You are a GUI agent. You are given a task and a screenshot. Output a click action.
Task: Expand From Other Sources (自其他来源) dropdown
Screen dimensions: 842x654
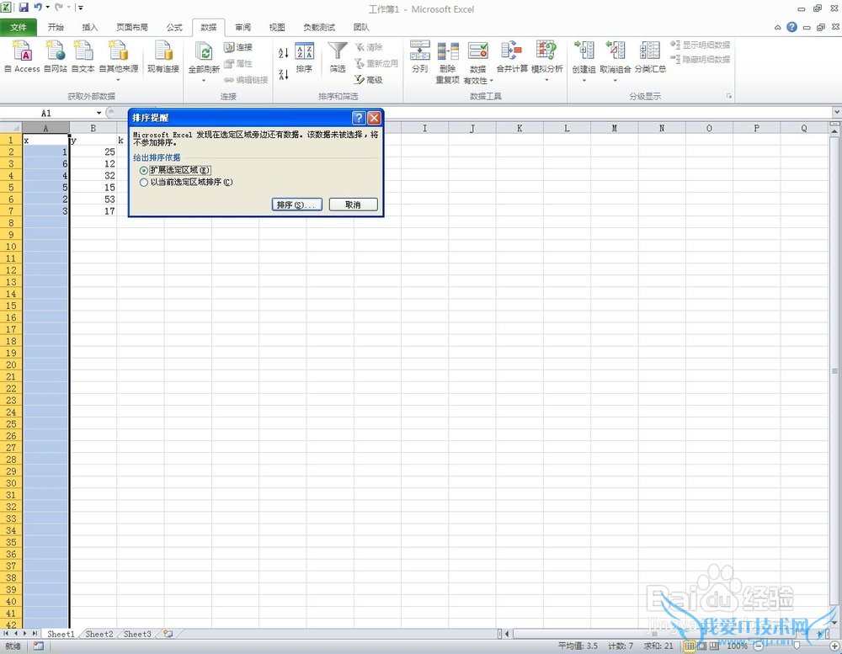118,80
